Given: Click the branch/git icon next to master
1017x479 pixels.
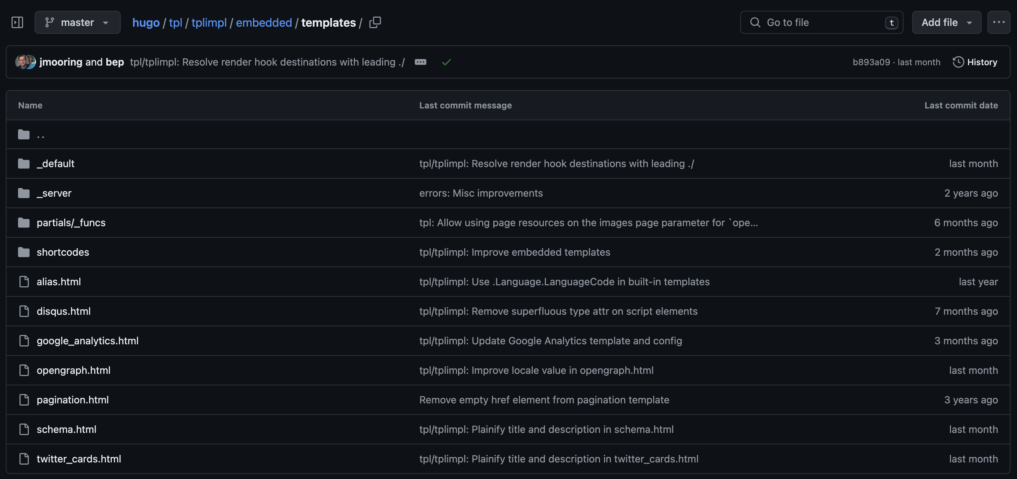Looking at the screenshot, I should point(49,21).
